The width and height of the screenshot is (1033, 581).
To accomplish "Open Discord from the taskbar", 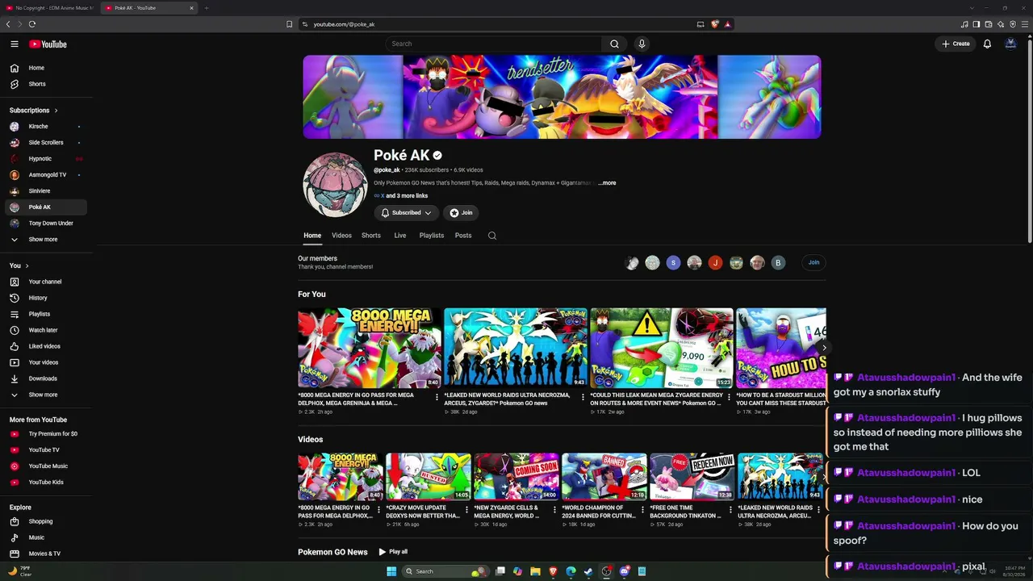I will [625, 571].
